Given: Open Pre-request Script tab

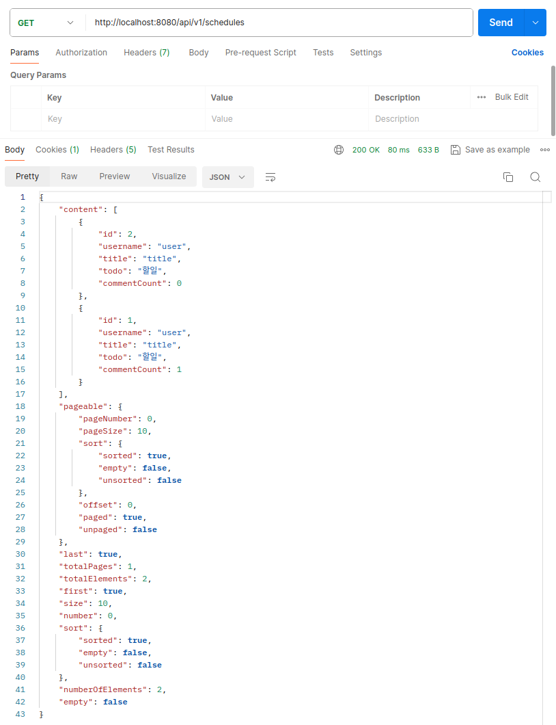Looking at the screenshot, I should 260,53.
